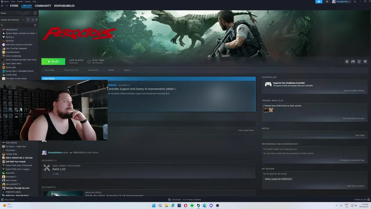This screenshot has width=371, height=209.
Task: Select ELDEN RING in the game list
Action: pyautogui.click(x=11, y=75)
